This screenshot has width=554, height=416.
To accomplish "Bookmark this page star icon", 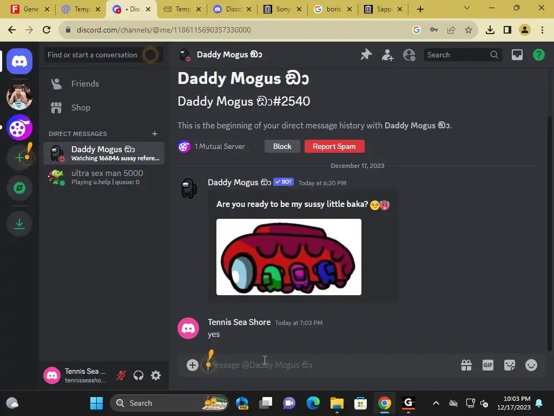I will tap(469, 30).
